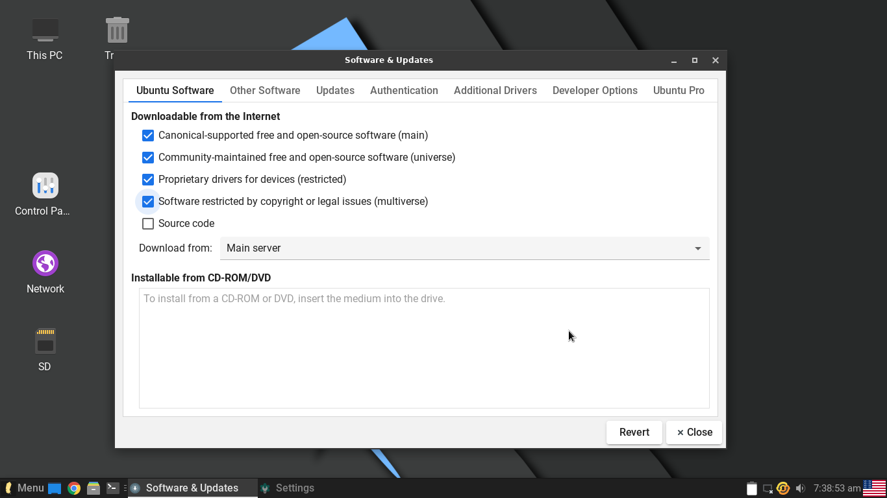The height and width of the screenshot is (498, 887).
Task: Go to Developer Options tab
Action: (595, 91)
